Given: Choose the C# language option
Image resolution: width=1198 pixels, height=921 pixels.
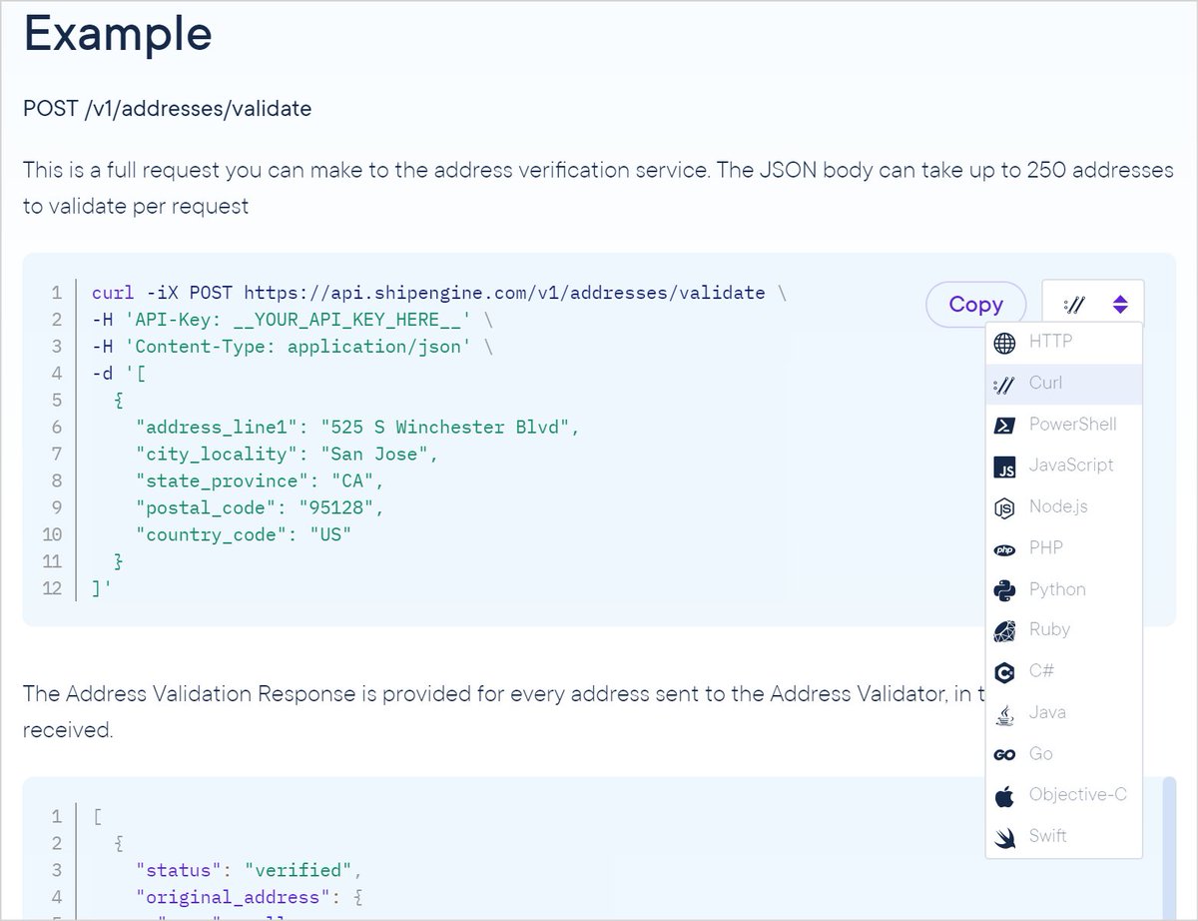Looking at the screenshot, I should coord(1064,671).
